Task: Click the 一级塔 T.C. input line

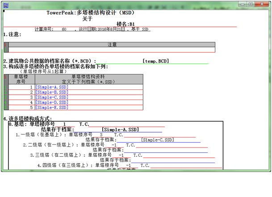Action: pos(159,135)
